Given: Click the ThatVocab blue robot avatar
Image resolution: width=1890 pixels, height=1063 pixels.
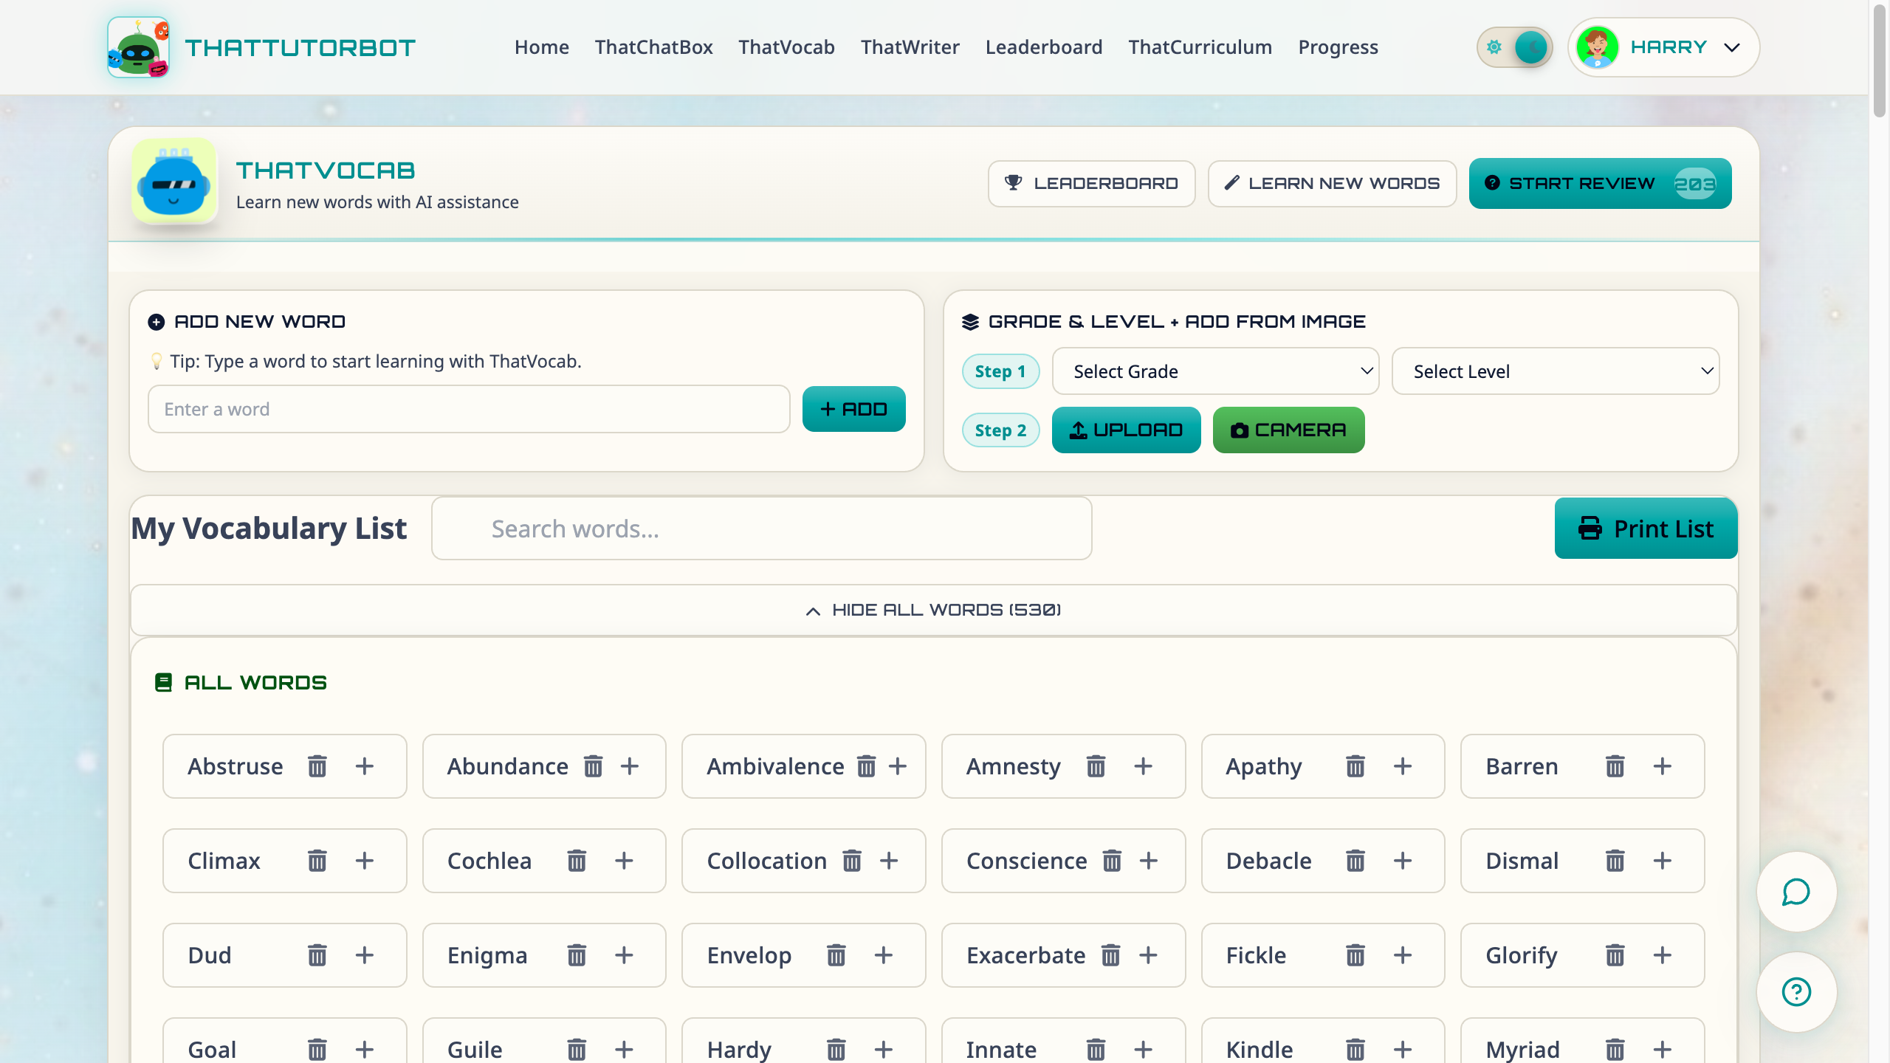Looking at the screenshot, I should (174, 182).
